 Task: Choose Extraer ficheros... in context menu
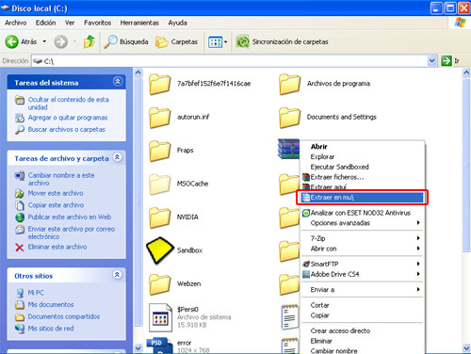(362, 177)
